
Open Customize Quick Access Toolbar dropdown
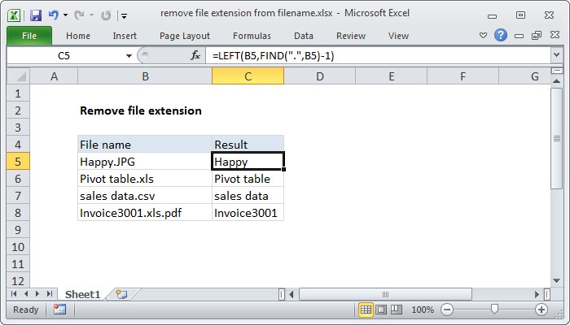click(123, 15)
